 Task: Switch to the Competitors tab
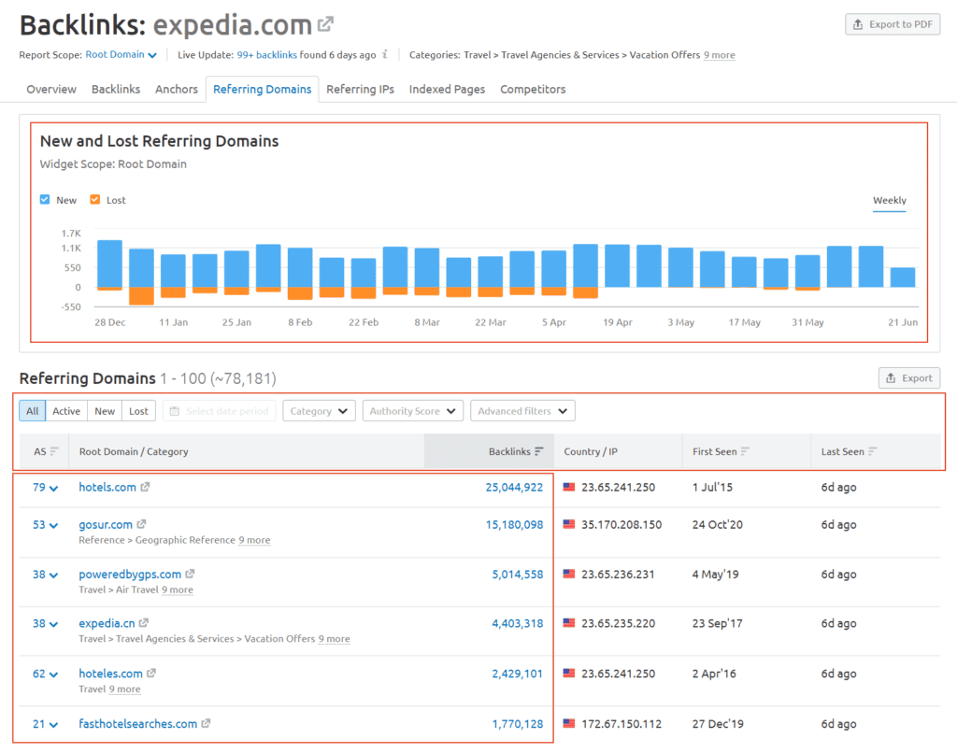point(533,89)
